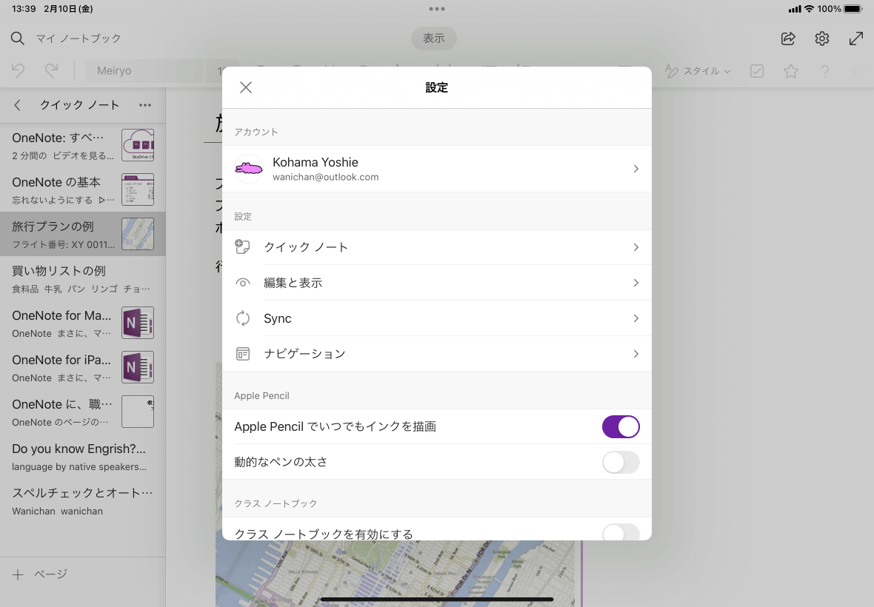This screenshot has width=874, height=607.
Task: Click the eye icon beside 編集と表示
Action: (242, 283)
